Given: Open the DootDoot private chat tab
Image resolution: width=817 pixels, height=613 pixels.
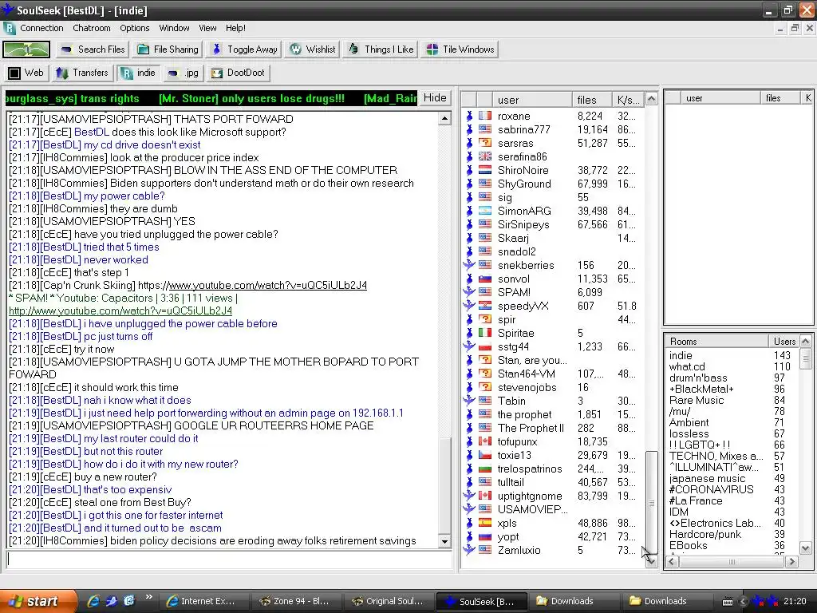Looking at the screenshot, I should pyautogui.click(x=238, y=73).
